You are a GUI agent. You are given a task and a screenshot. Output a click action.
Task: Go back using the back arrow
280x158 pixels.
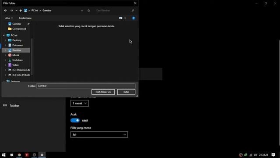point(6,11)
